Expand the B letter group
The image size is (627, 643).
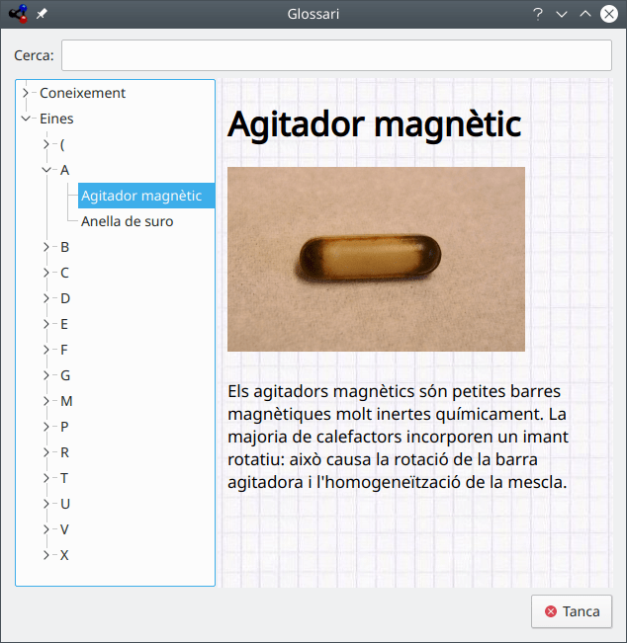[46, 247]
